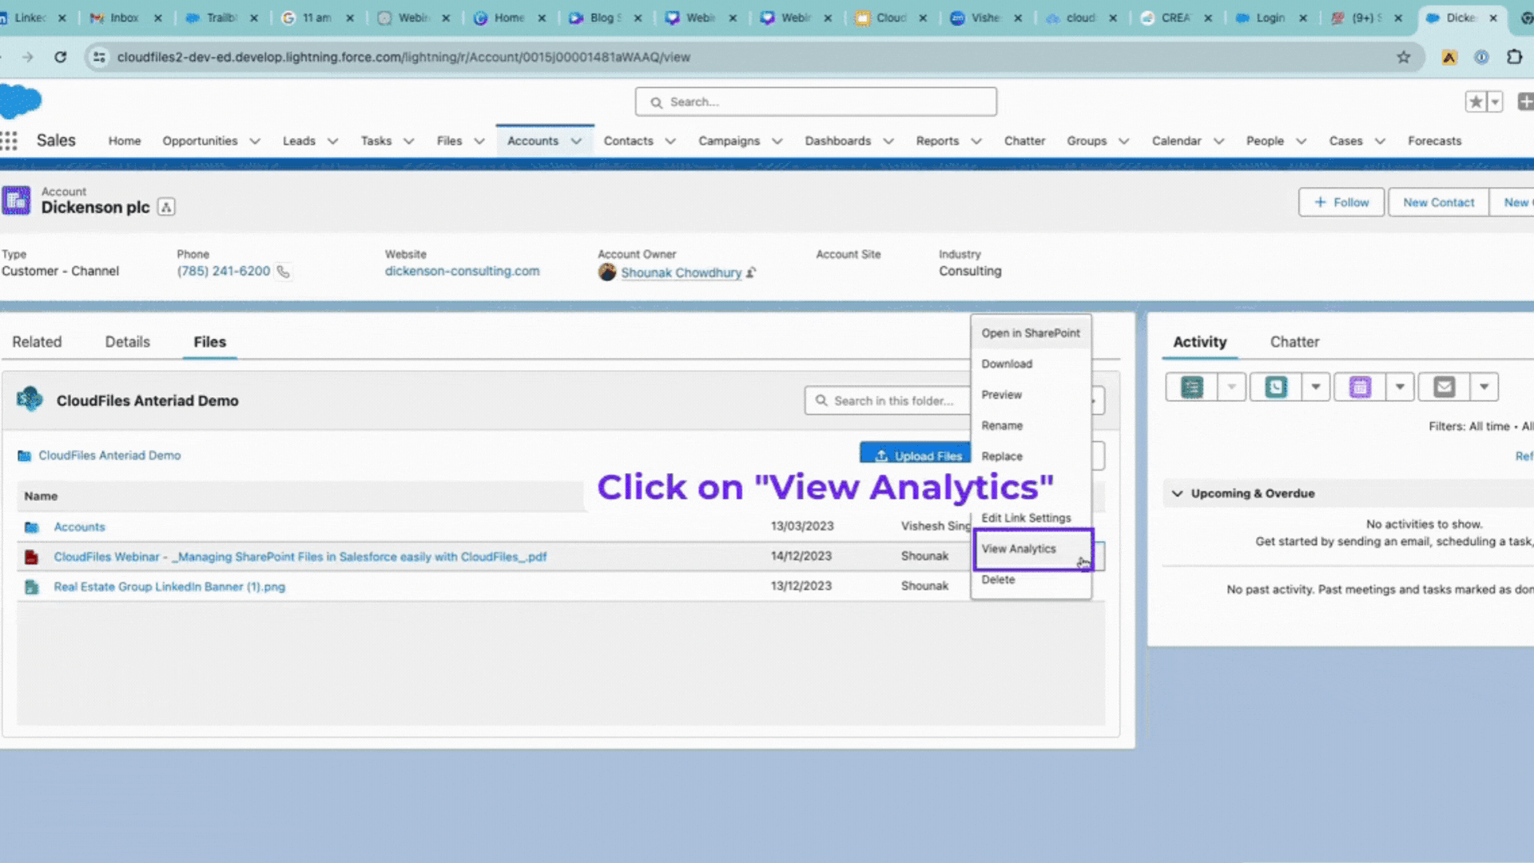Click the Activity calendar icon in timeline filters
This screenshot has height=863, width=1534.
pyautogui.click(x=1360, y=388)
